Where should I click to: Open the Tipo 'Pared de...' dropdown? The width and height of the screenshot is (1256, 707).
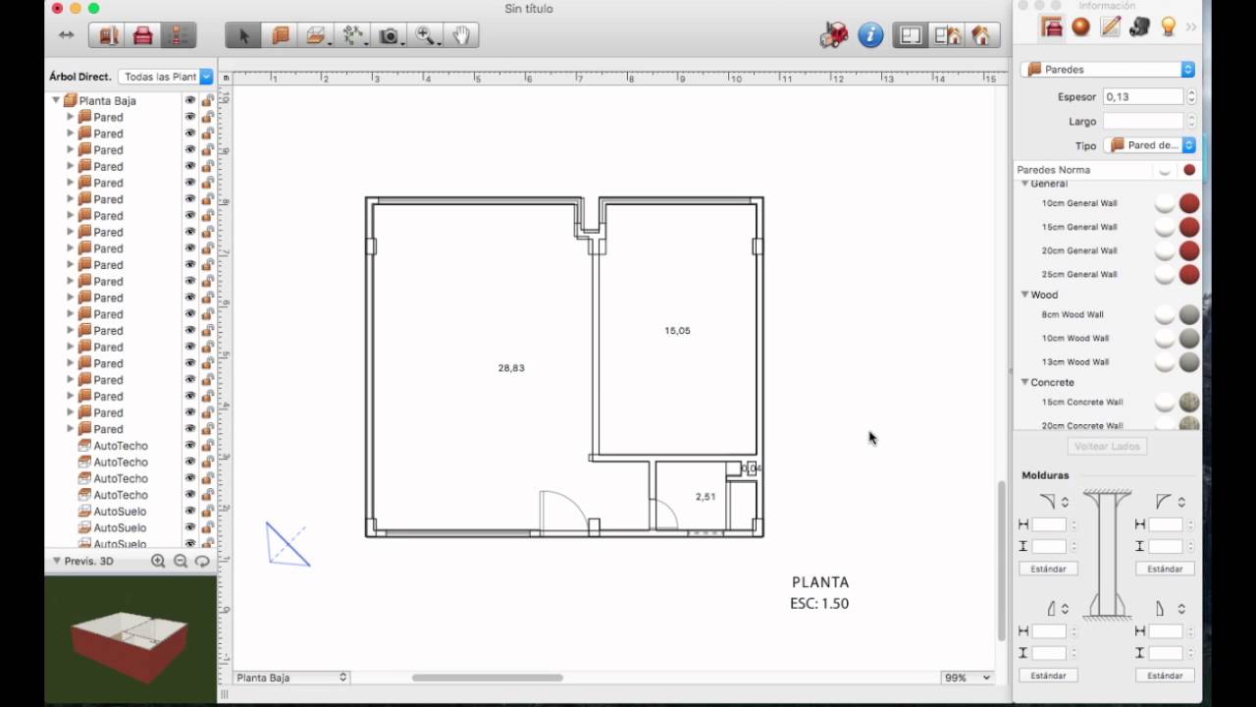pyautogui.click(x=1150, y=145)
